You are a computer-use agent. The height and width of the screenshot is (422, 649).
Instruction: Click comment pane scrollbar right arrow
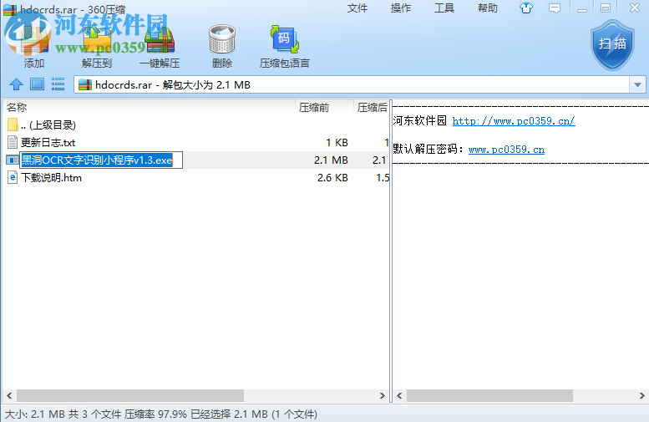[x=642, y=395]
